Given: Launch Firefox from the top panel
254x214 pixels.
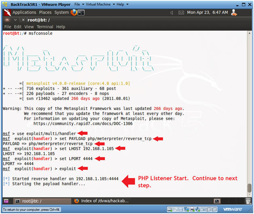Looking at the screenshot, I should point(74,13).
